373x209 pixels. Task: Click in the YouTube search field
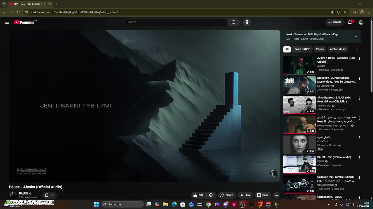point(176,22)
